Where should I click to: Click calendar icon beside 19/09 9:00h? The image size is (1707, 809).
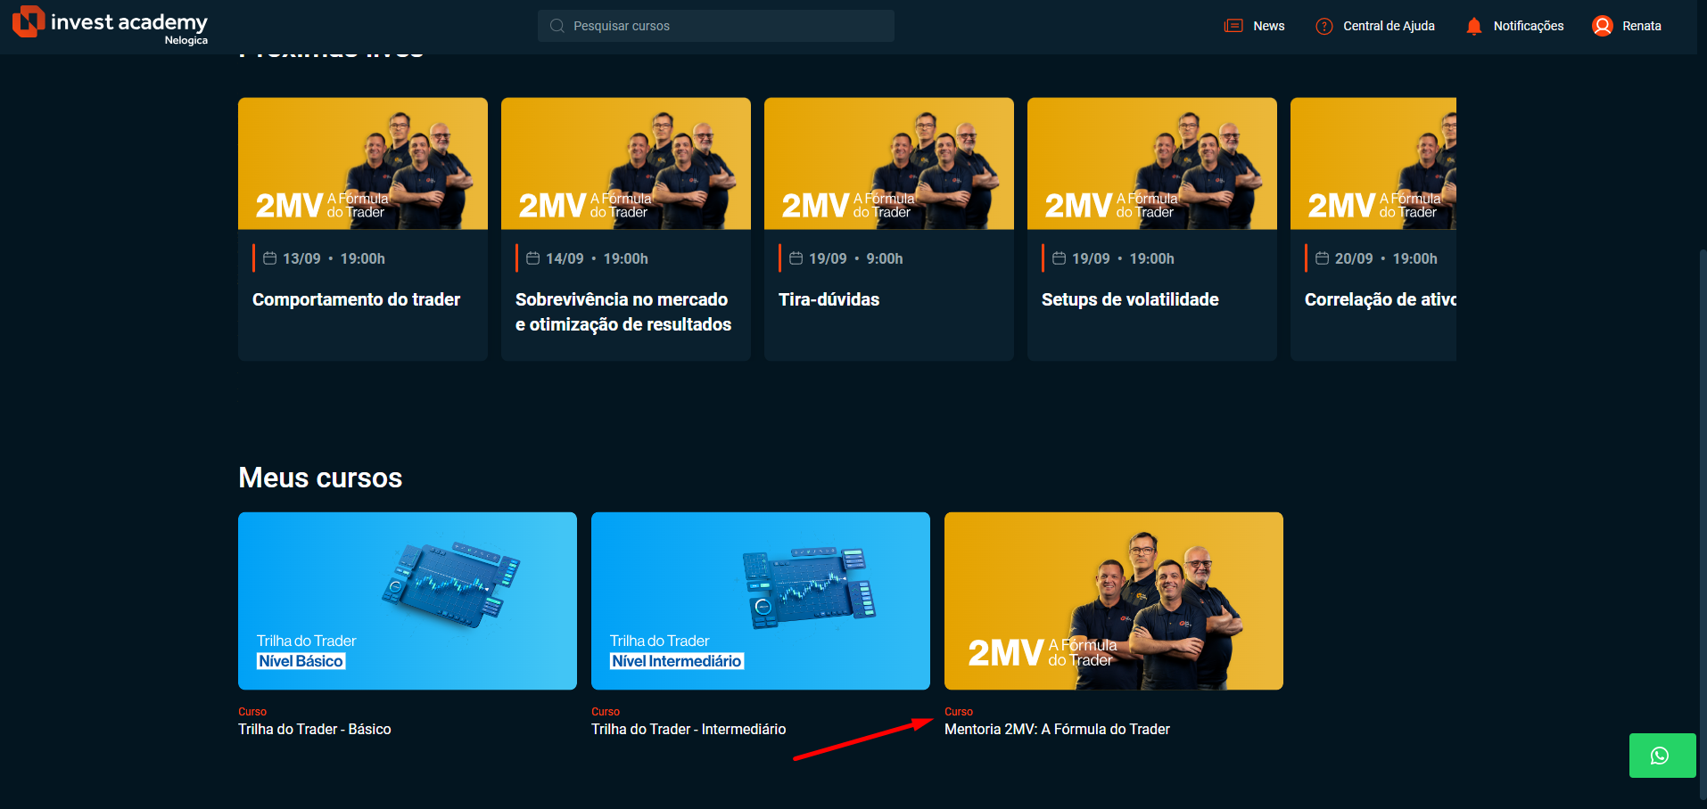[x=796, y=258]
